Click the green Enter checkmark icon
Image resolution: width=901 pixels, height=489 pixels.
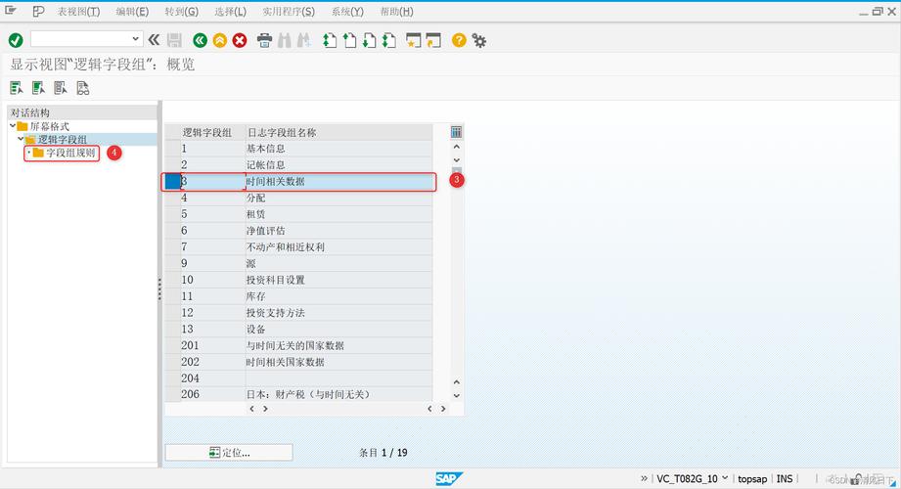[x=16, y=40]
